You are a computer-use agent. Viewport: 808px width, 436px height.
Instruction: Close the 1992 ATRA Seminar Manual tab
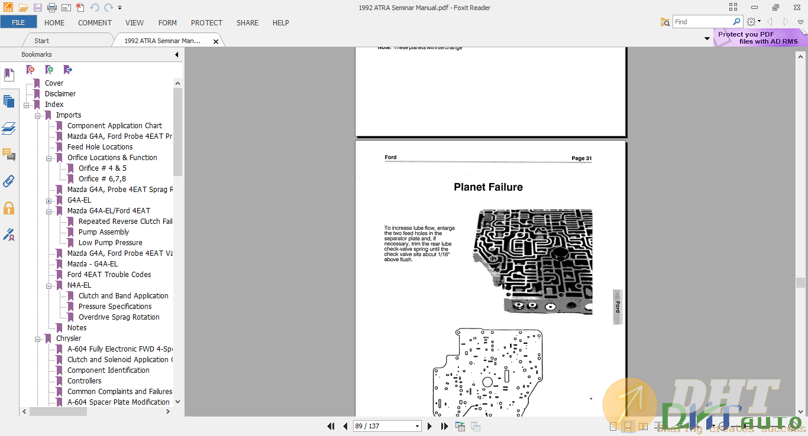[x=216, y=41]
